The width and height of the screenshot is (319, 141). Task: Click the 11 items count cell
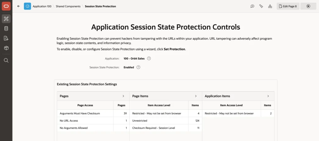[195, 128]
